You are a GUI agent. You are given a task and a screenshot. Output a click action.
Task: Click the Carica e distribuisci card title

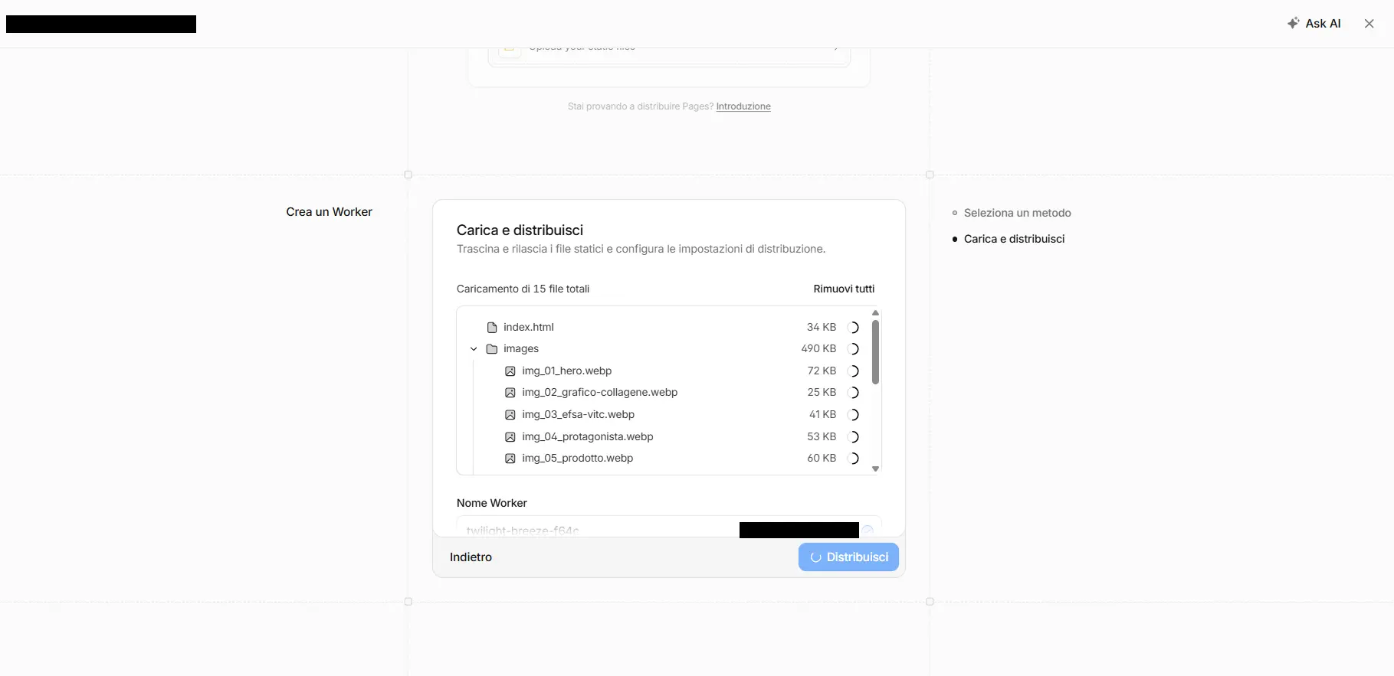(x=520, y=230)
